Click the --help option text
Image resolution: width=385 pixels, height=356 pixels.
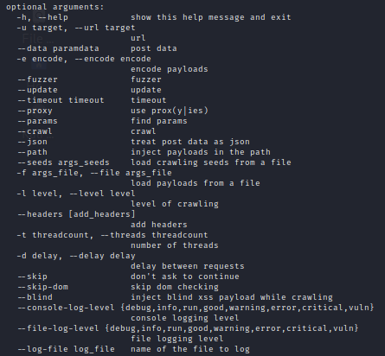click(54, 17)
